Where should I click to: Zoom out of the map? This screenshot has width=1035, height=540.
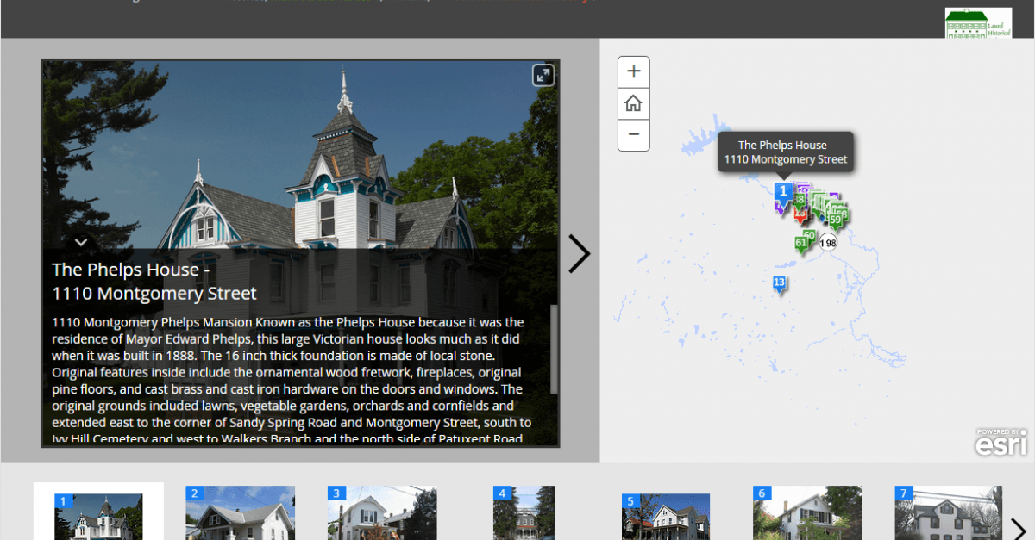coord(633,135)
